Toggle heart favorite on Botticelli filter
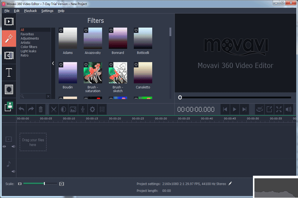 (136, 30)
